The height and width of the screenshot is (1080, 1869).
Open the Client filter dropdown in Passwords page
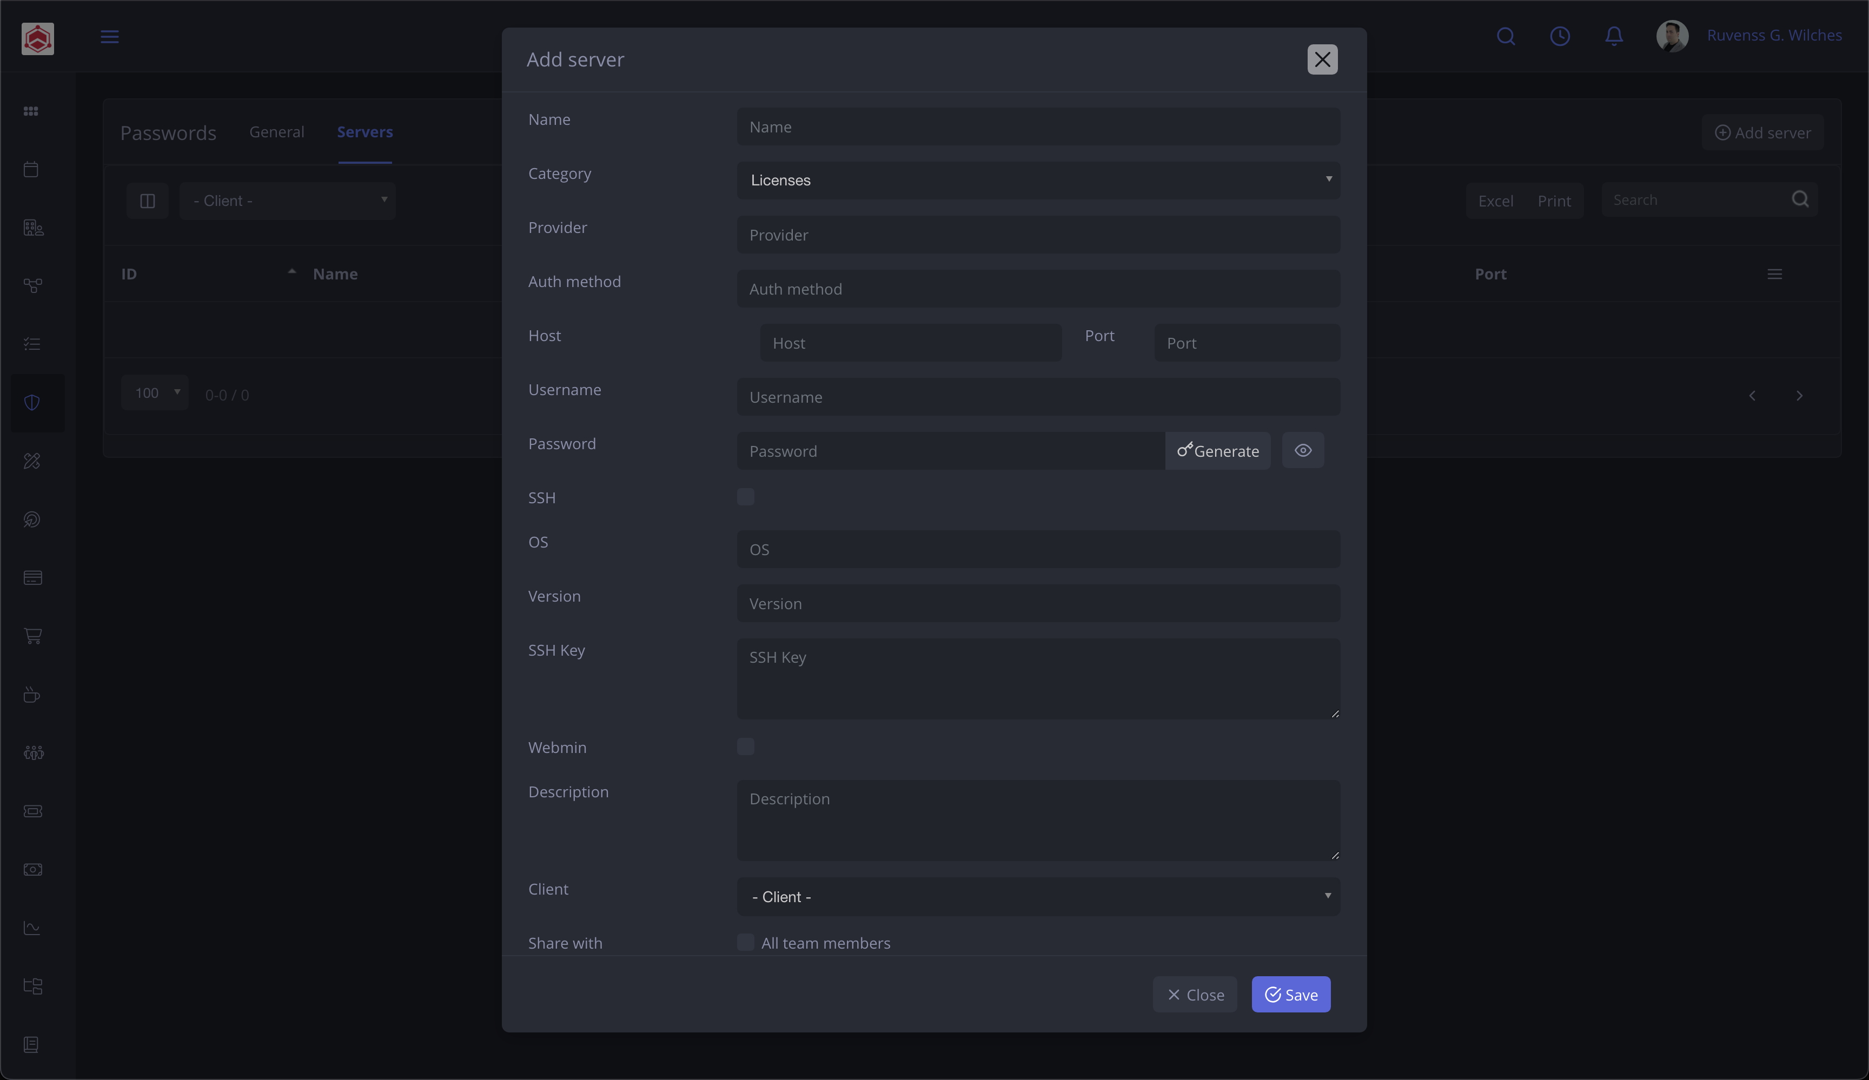click(x=288, y=201)
